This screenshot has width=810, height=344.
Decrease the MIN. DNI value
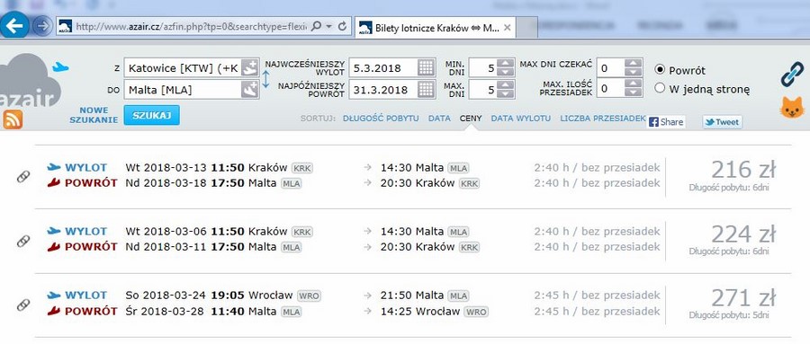(505, 72)
